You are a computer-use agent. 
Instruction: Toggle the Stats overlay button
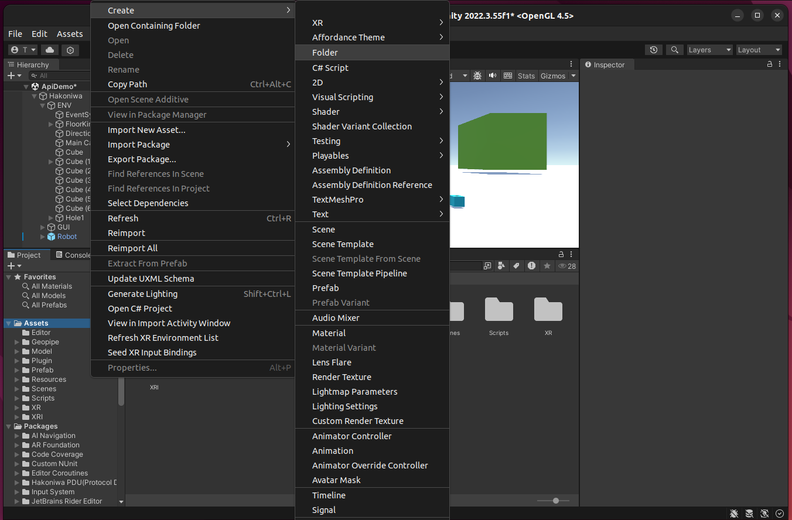pyautogui.click(x=526, y=76)
